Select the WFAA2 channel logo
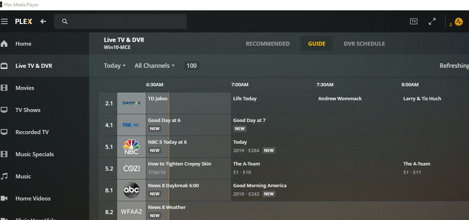 pos(131,211)
